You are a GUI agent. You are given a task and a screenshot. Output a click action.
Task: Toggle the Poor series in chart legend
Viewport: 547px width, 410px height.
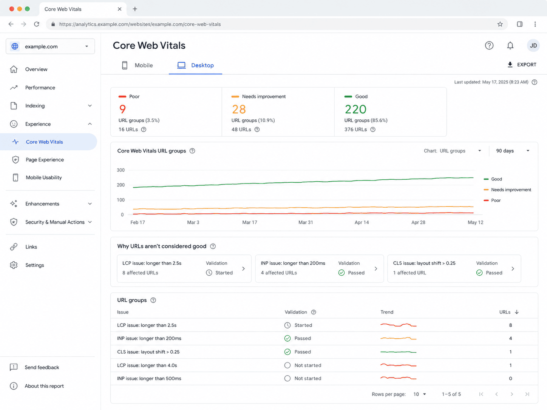point(492,200)
